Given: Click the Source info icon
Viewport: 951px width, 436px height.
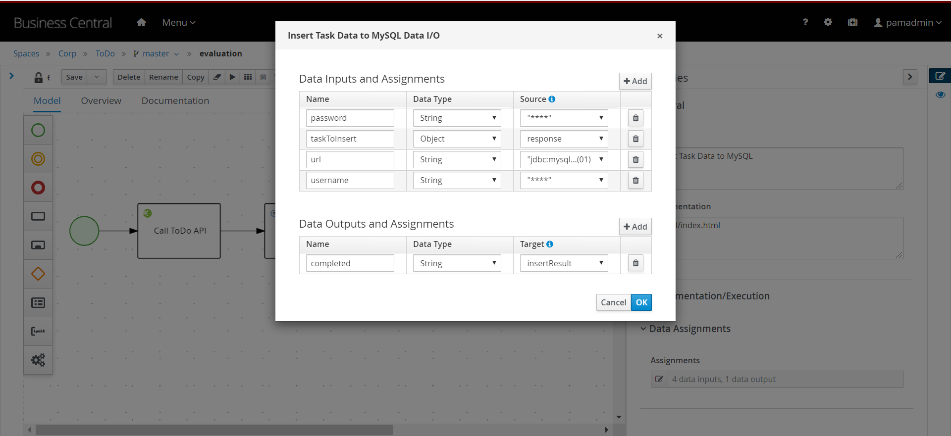Looking at the screenshot, I should pos(552,99).
